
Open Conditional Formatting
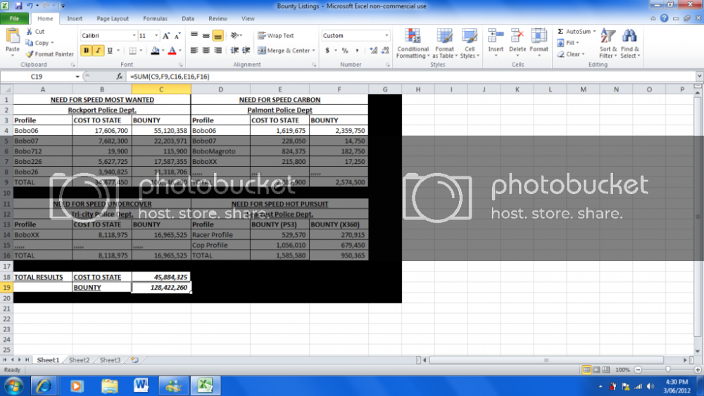tap(413, 44)
